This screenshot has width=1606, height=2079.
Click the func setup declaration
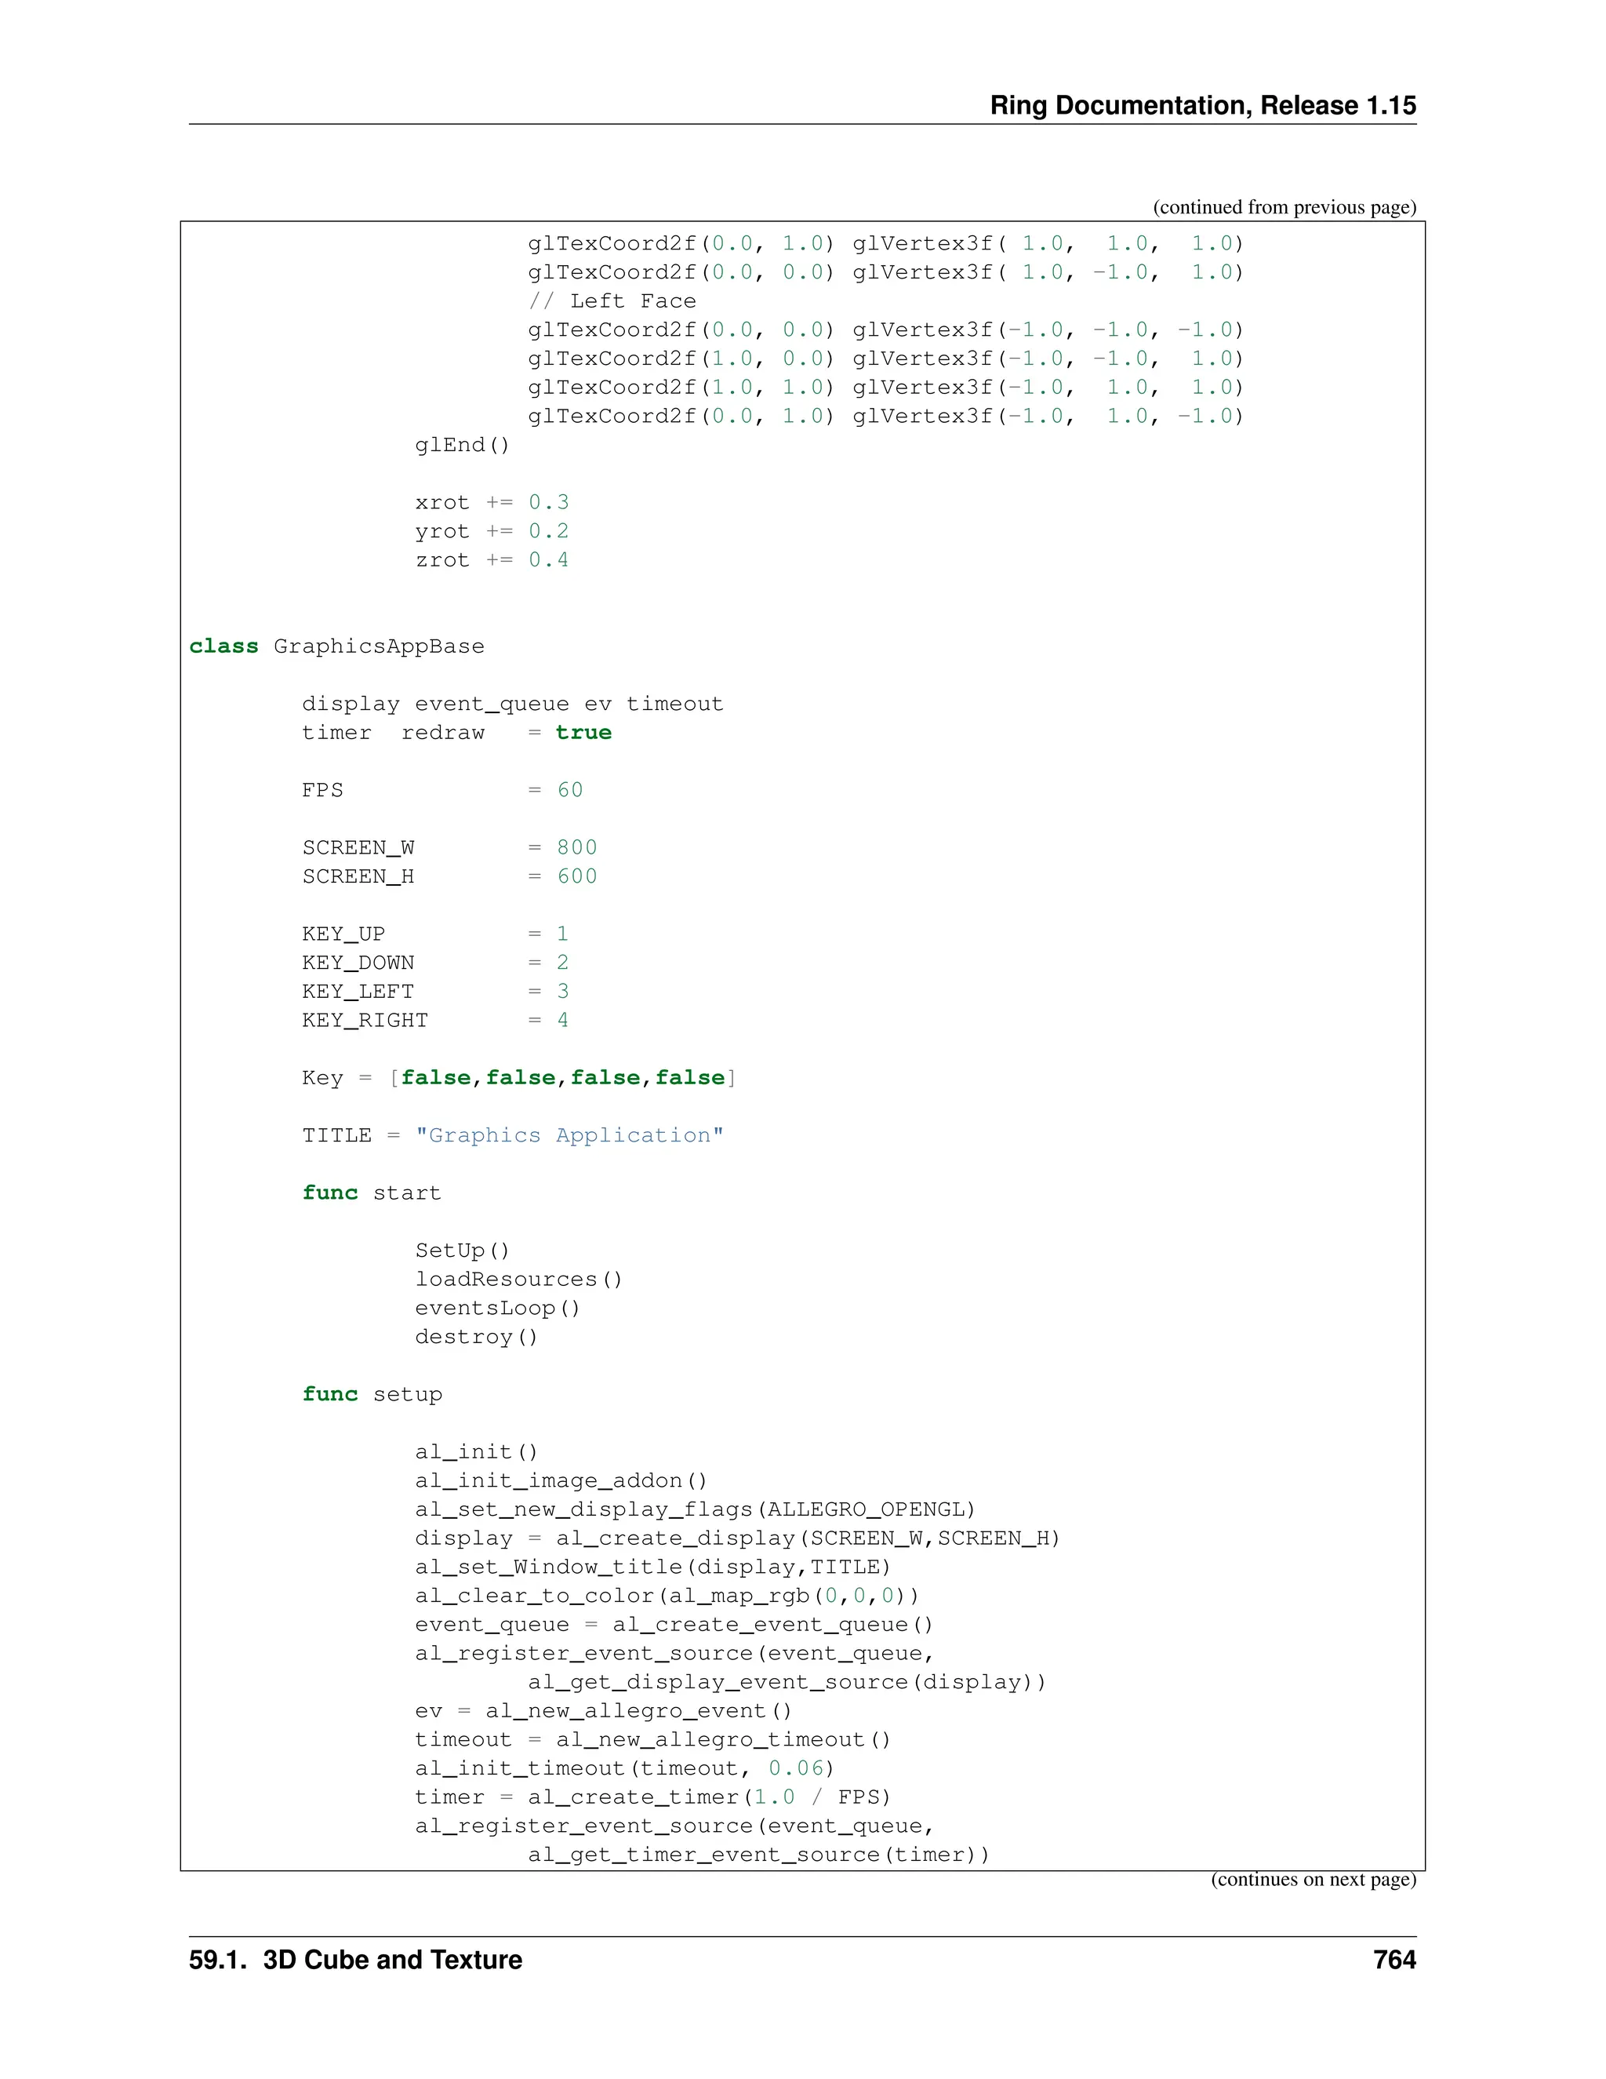click(372, 1393)
